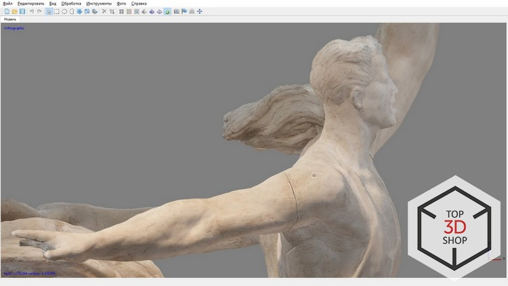Undo the last action

point(32,12)
